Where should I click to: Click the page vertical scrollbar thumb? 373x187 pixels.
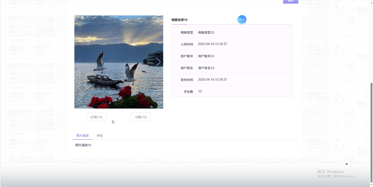pos(371,133)
